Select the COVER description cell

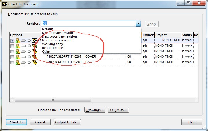106,57
